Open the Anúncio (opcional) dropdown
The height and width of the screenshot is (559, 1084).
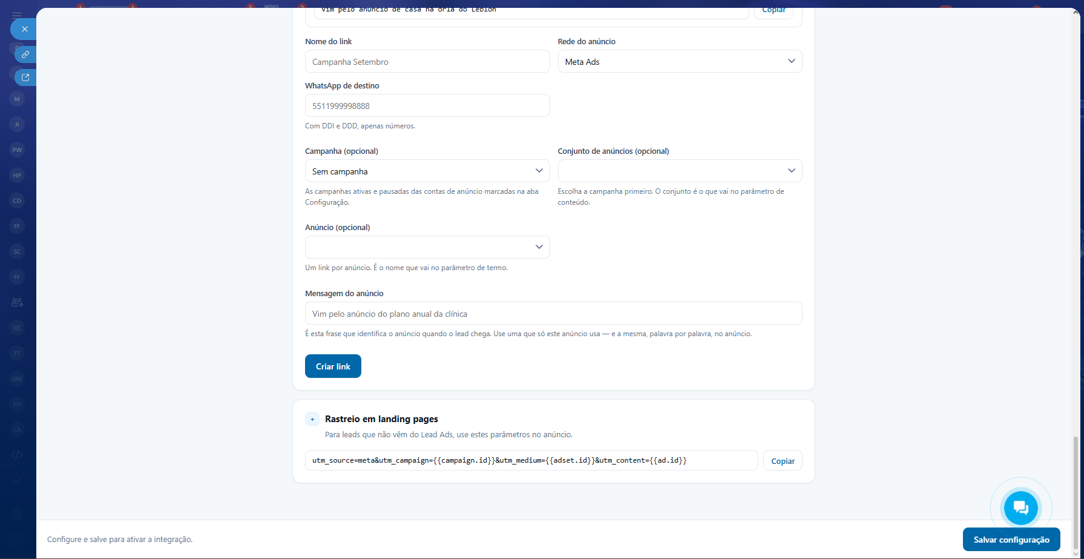coord(427,247)
